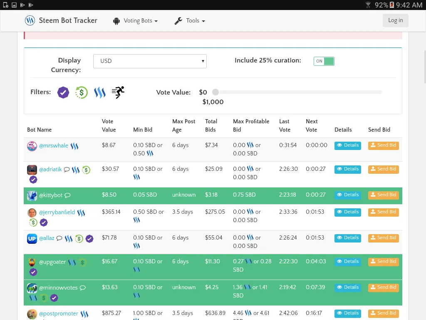
Task: Show Details for @kittybot
Action: [x=347, y=195]
